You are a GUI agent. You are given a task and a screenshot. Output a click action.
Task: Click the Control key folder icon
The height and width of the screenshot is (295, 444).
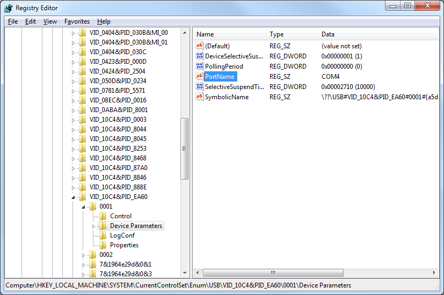click(x=103, y=216)
